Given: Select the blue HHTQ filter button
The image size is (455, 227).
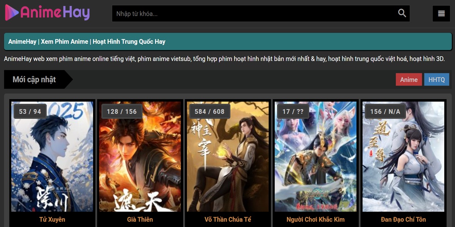Looking at the screenshot, I should tap(437, 79).
